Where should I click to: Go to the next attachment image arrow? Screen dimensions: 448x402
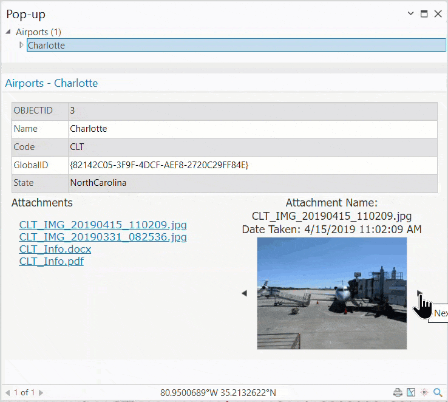pos(419,293)
